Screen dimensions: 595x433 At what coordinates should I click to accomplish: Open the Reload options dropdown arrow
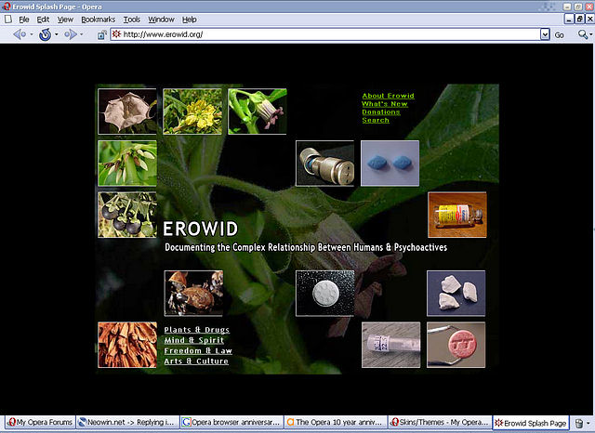click(x=57, y=34)
